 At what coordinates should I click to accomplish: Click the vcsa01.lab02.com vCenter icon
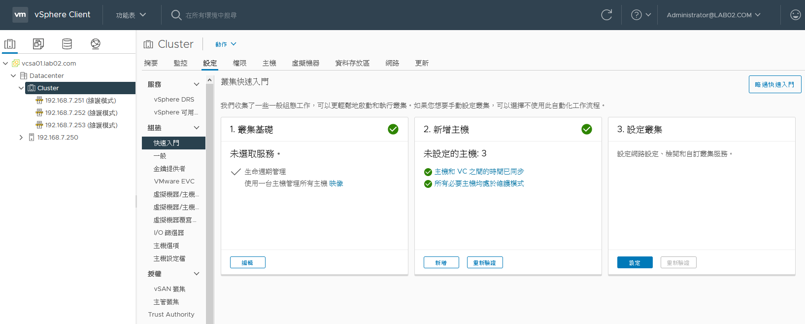point(16,63)
